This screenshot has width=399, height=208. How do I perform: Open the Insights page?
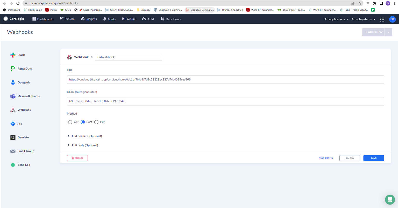(x=89, y=19)
